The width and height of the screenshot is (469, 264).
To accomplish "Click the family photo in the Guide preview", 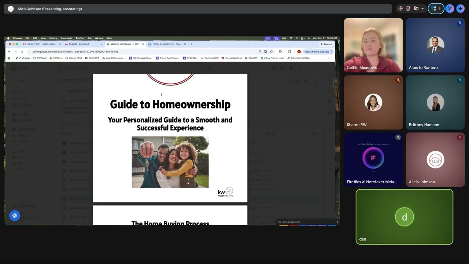I will pos(170,162).
